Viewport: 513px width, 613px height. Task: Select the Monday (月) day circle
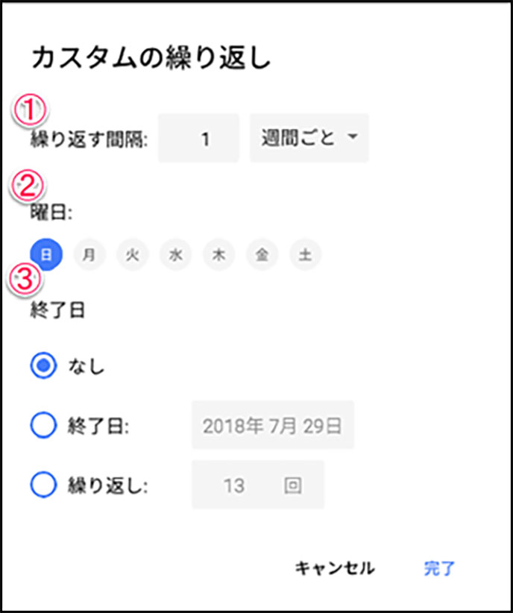[89, 255]
